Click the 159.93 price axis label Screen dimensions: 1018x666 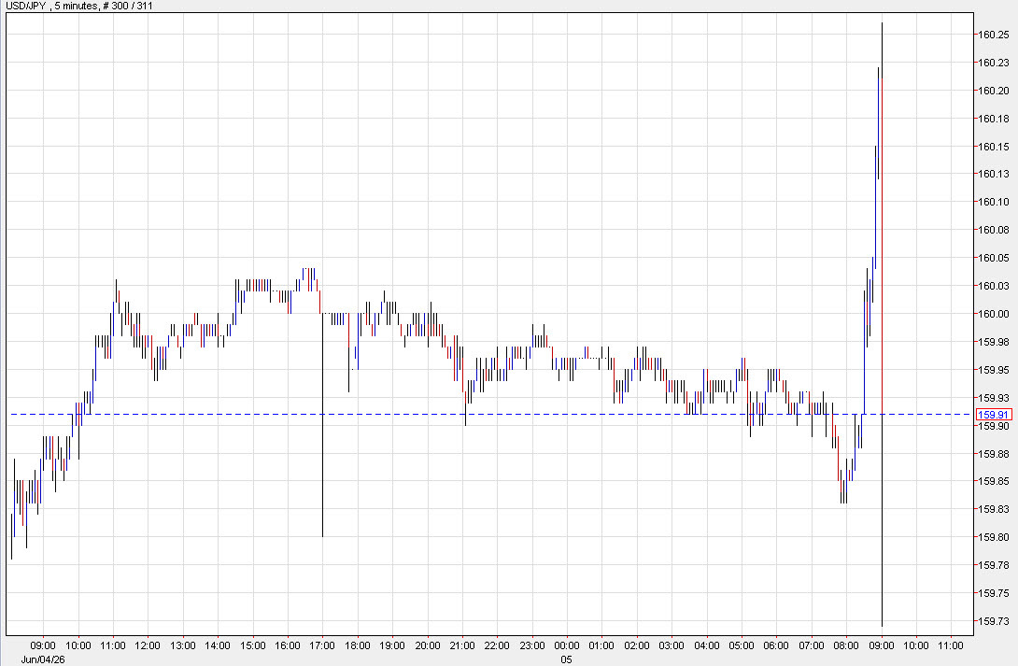pyautogui.click(x=994, y=397)
